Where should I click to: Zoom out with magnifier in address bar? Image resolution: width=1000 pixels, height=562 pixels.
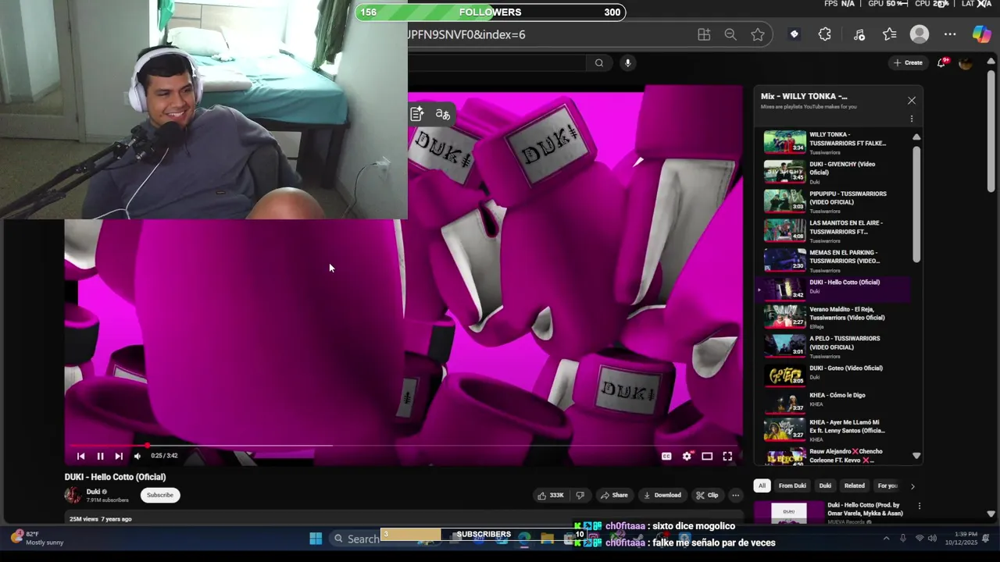tap(730, 34)
